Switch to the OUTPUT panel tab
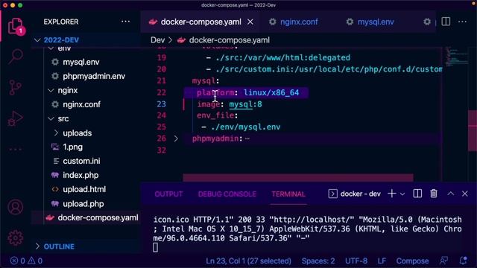Screen dimensions: 477x268 168,194
